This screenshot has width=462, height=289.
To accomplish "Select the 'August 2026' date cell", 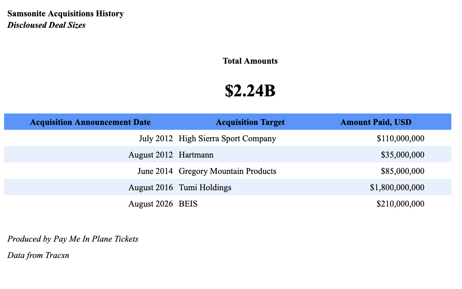I will (151, 204).
